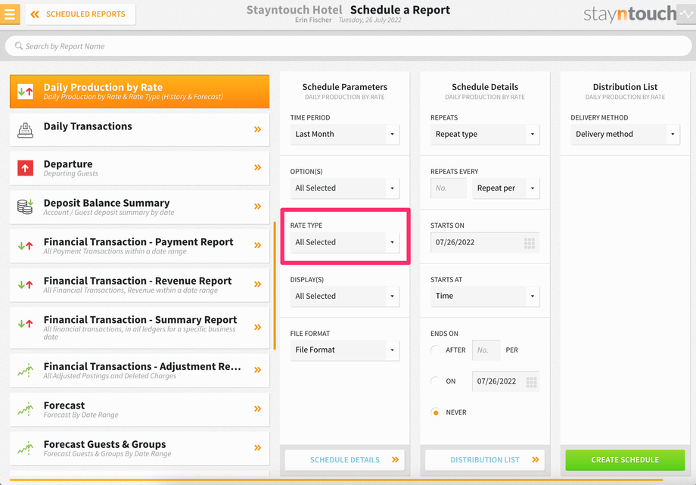
Task: Open the Repeat per dropdown
Action: tap(506, 188)
